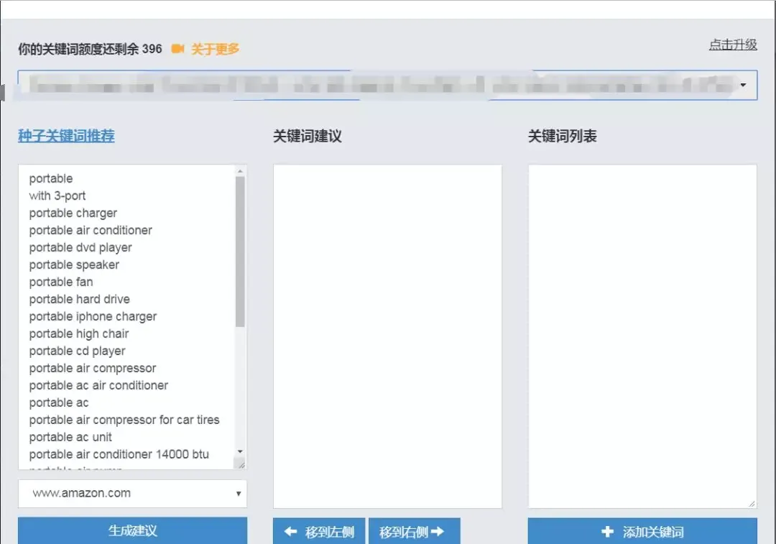This screenshot has height=544, width=776.
Task: Click inside the 关键词列表 text area
Action: coord(642,336)
